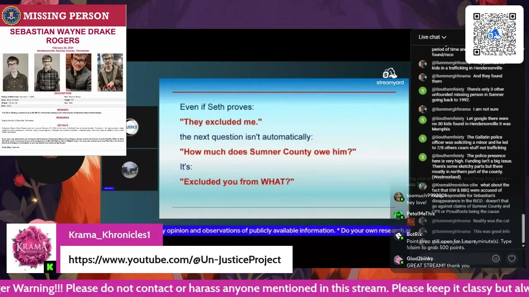Click the slide line 'Even if Seth proves:'
Image resolution: width=529 pixels, height=297 pixels.
tap(217, 107)
